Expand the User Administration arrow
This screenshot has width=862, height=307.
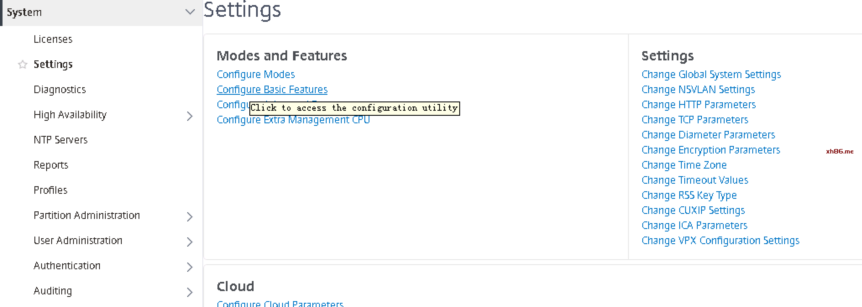190,242
